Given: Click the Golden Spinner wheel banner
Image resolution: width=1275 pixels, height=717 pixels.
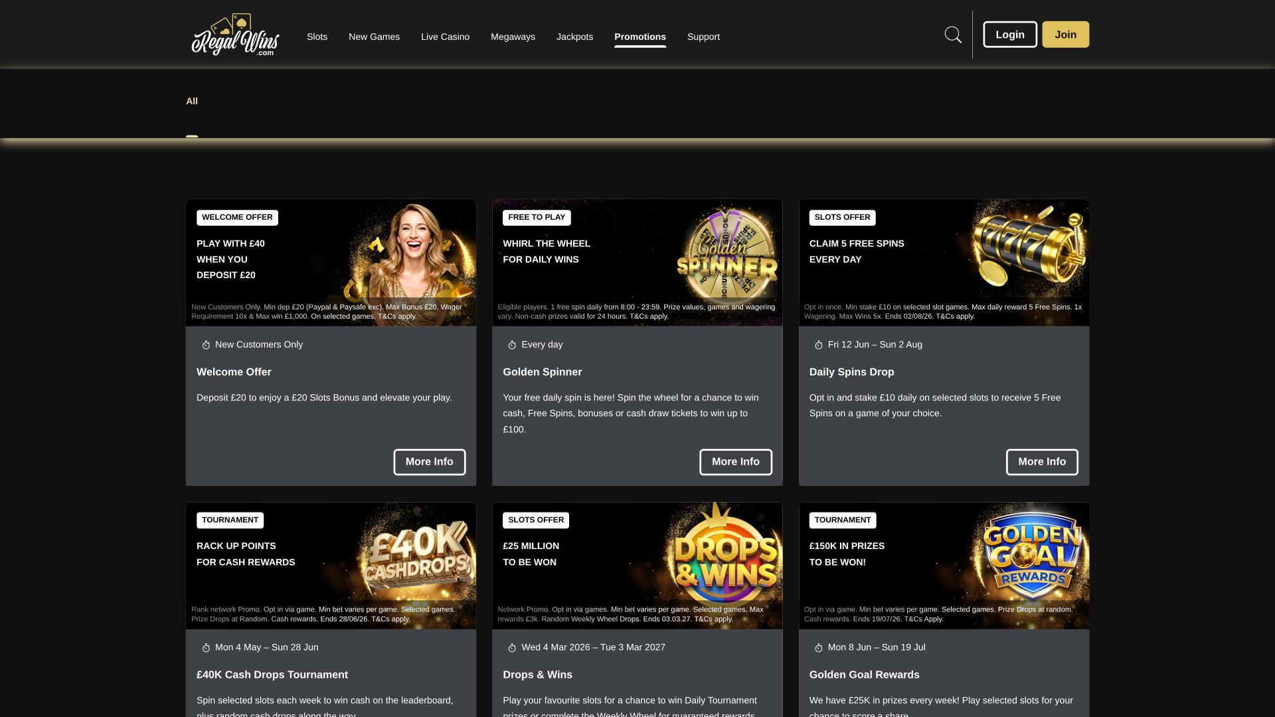Looking at the screenshot, I should pos(637,263).
